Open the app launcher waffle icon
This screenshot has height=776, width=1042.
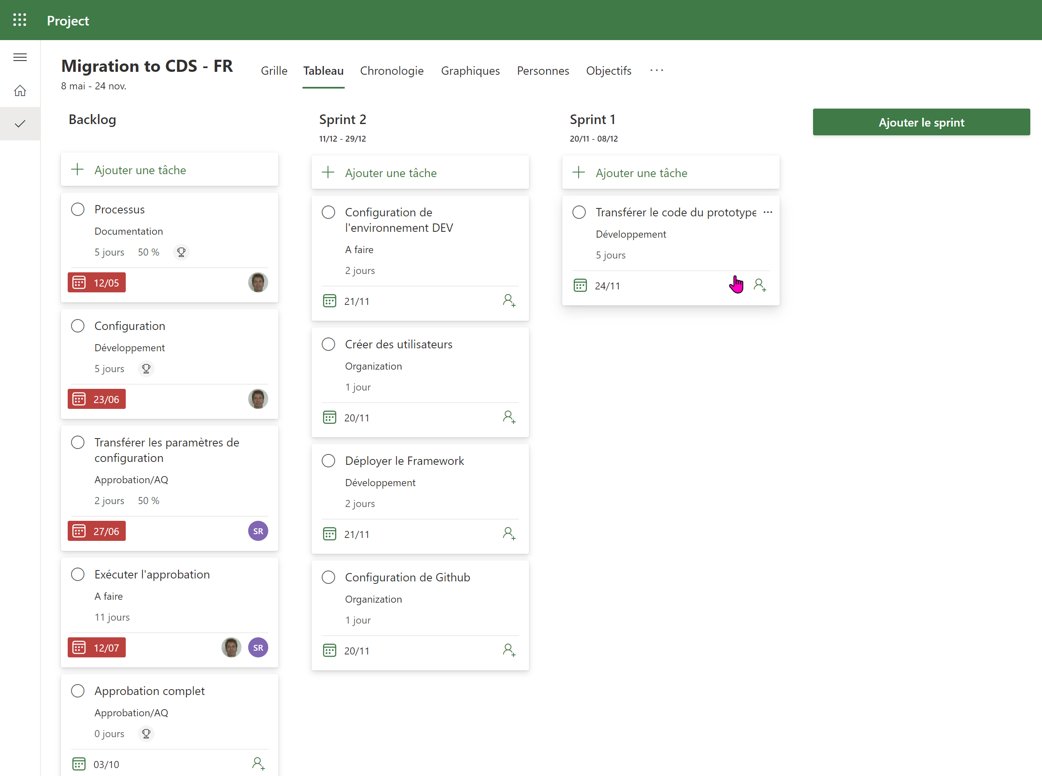(x=20, y=20)
